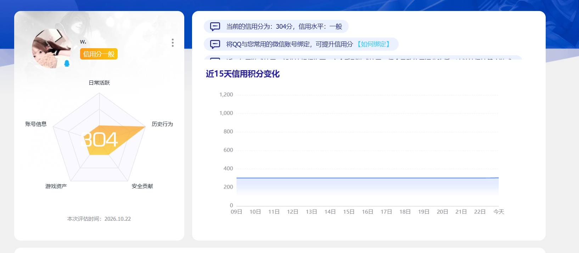Screen dimensions: 579x253
Task: Open the 【如何绑定】 link
Action: pos(373,44)
